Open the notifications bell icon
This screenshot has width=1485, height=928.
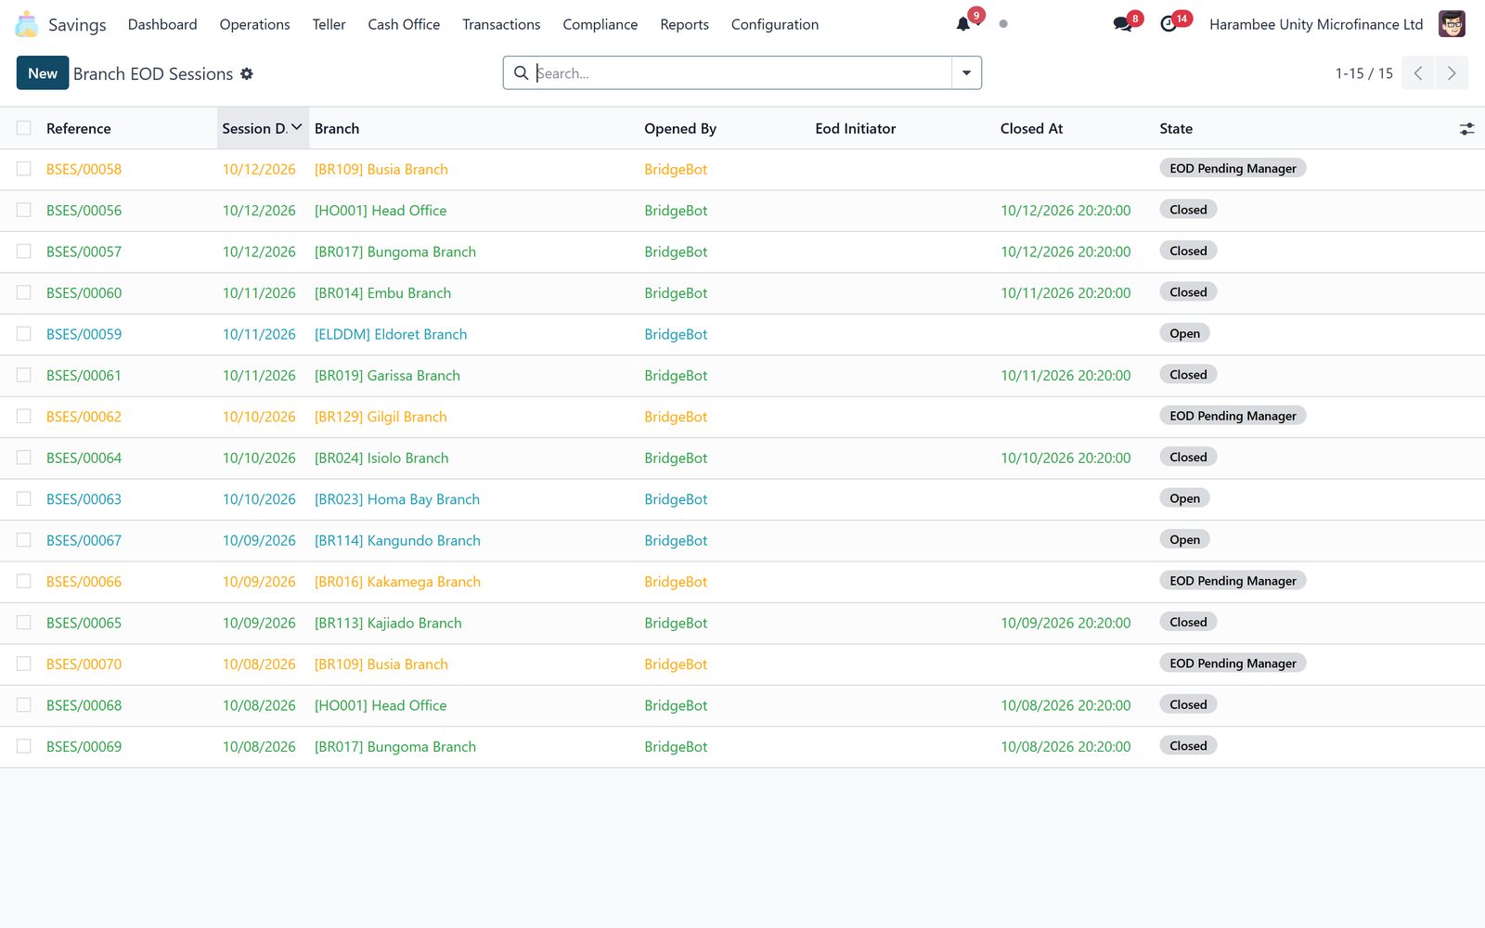coord(963,24)
